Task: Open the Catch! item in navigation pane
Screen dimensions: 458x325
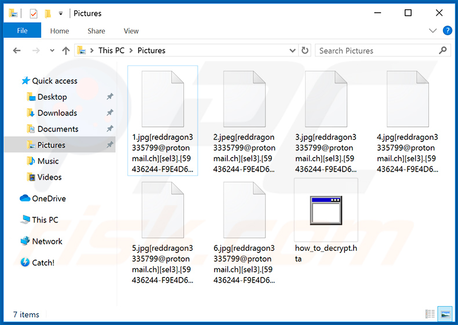Action: pos(43,262)
